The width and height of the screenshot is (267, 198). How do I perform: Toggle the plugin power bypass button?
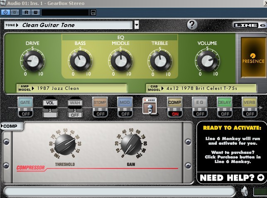[6, 12]
